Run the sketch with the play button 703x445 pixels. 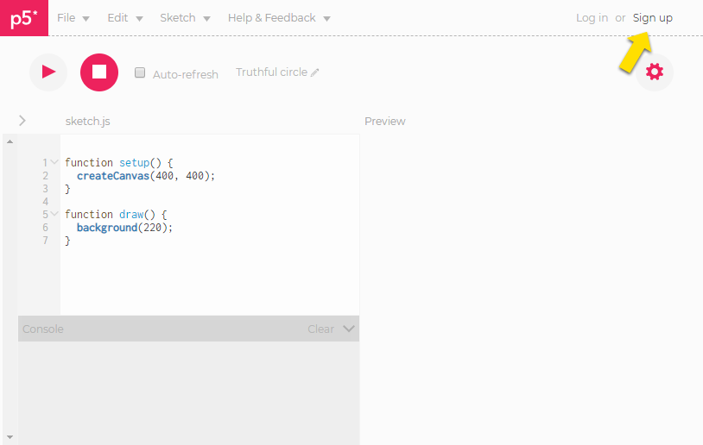[48, 72]
